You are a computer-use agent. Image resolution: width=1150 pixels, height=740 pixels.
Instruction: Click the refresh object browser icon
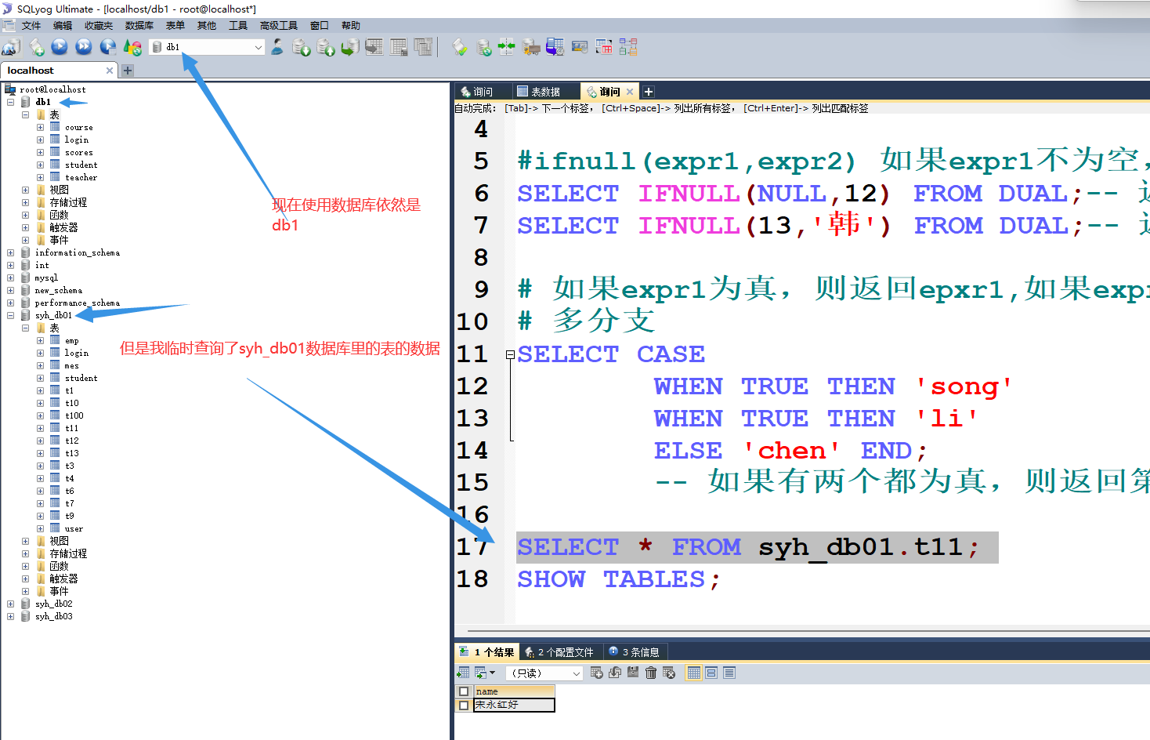click(132, 47)
